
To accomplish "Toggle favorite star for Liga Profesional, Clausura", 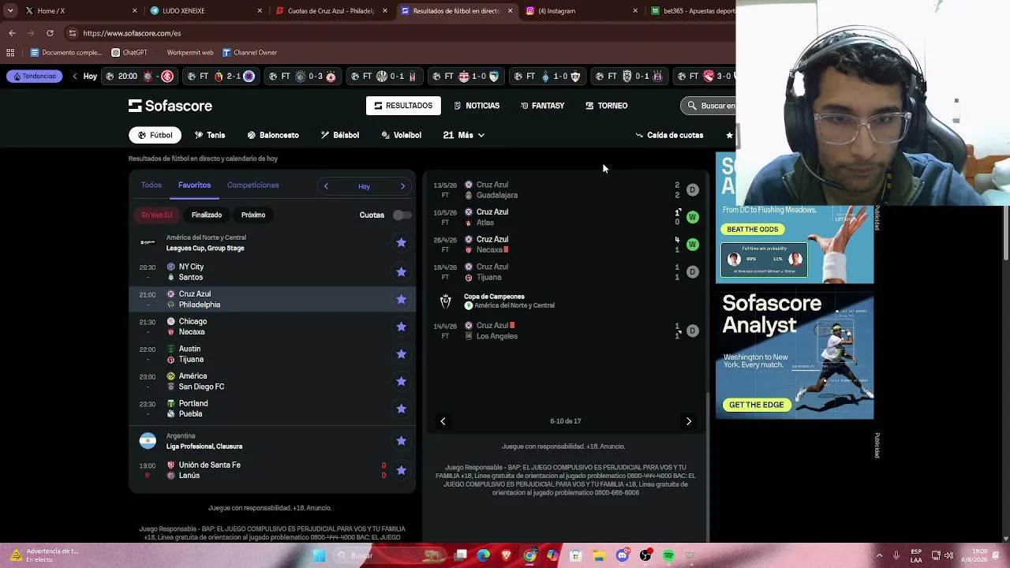I will pyautogui.click(x=402, y=441).
